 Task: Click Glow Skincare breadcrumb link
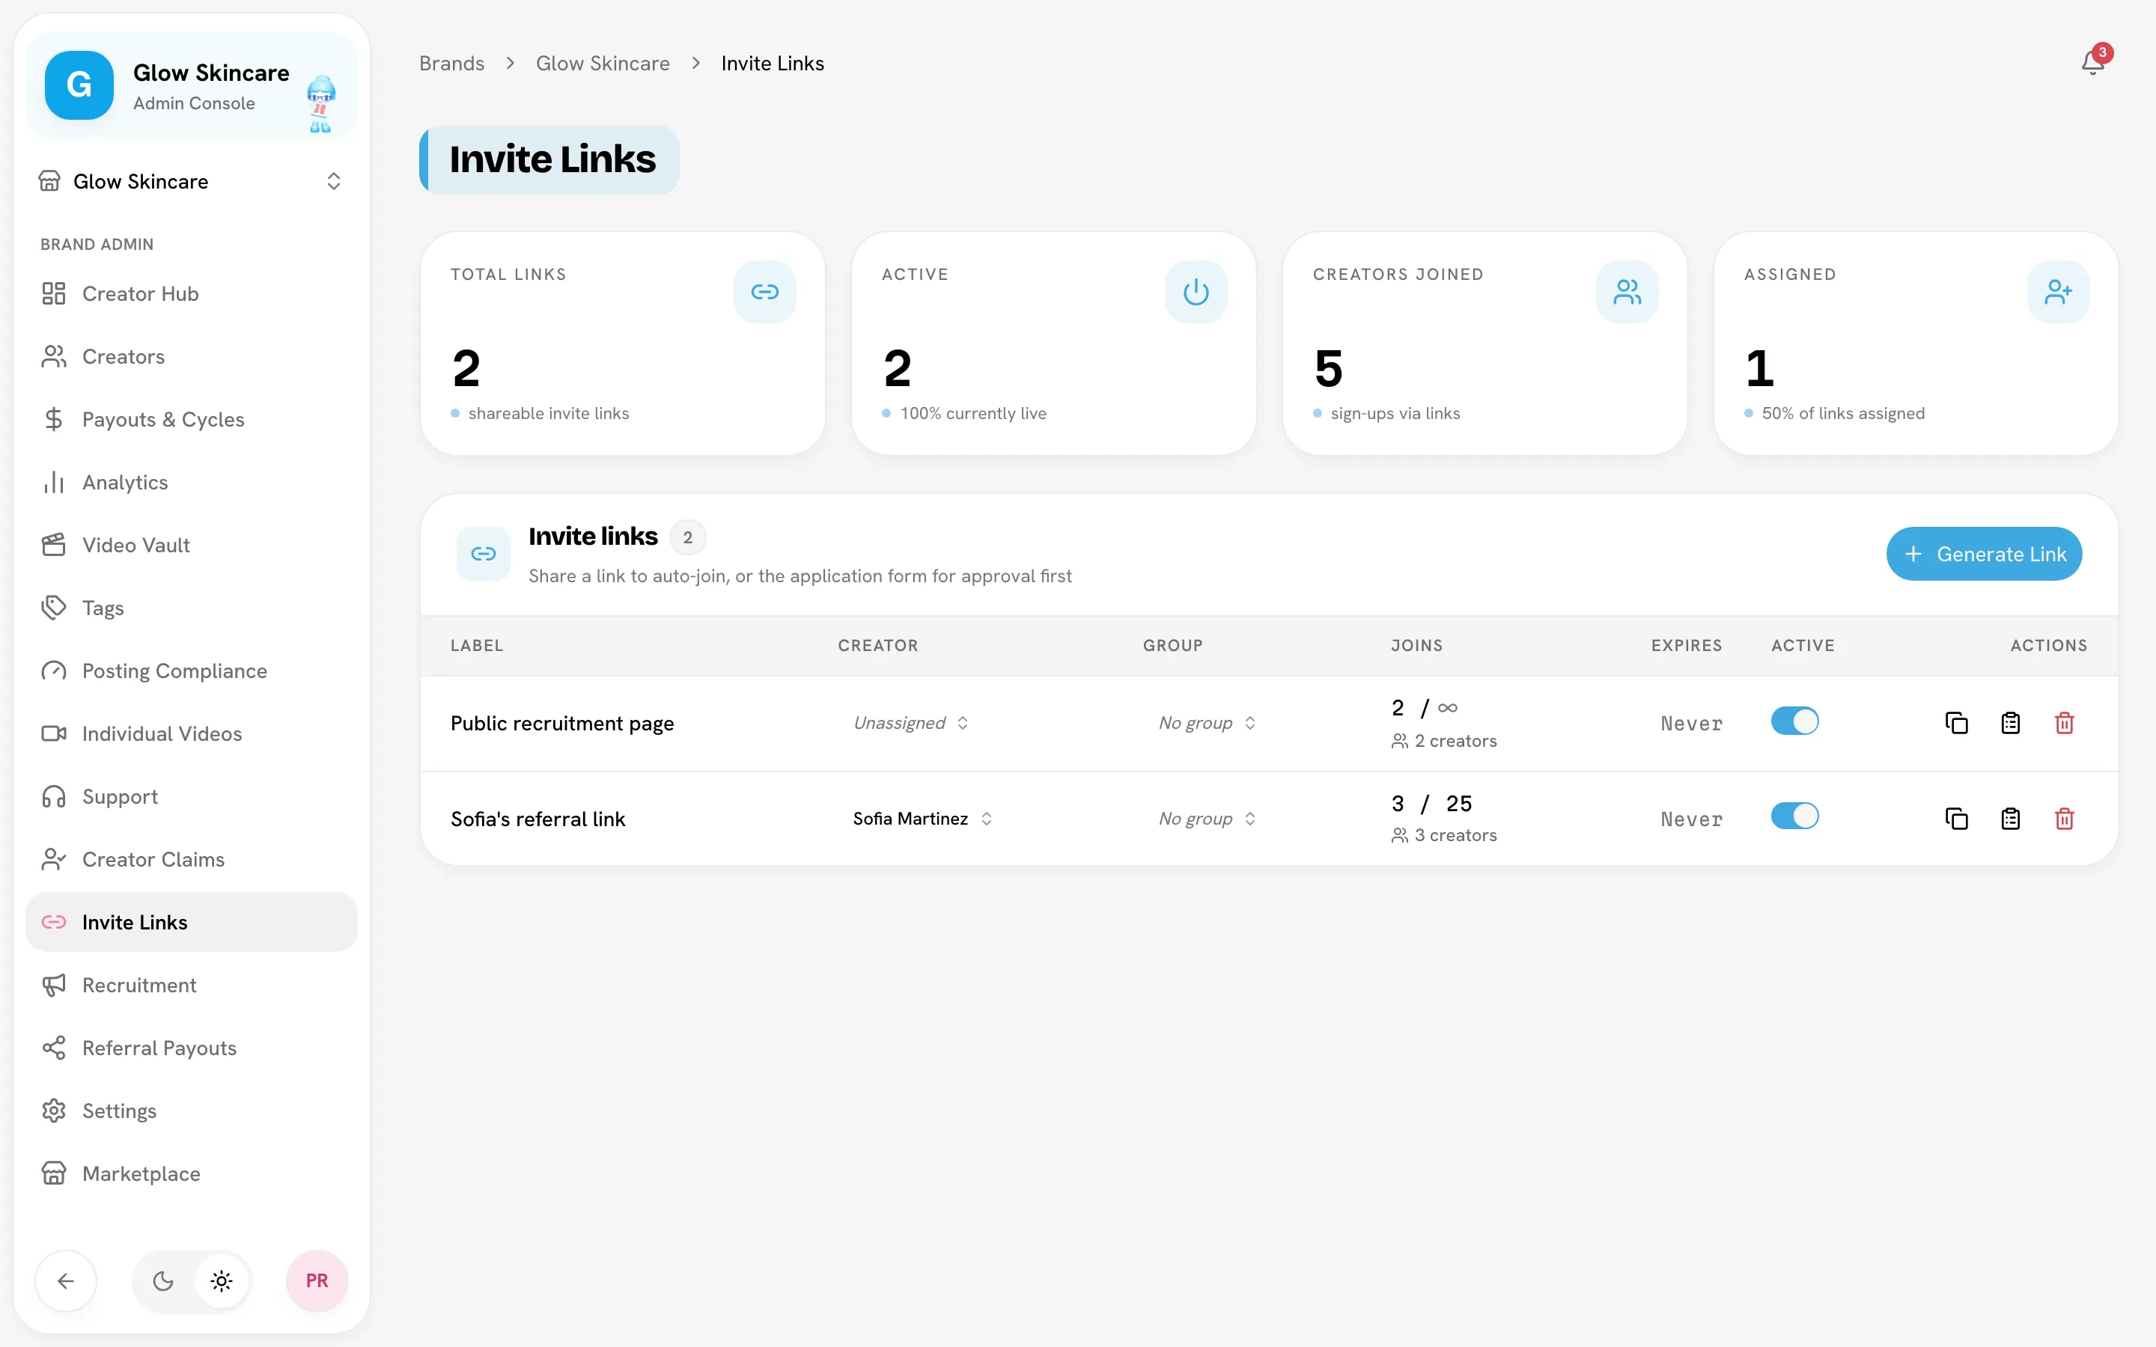click(602, 64)
